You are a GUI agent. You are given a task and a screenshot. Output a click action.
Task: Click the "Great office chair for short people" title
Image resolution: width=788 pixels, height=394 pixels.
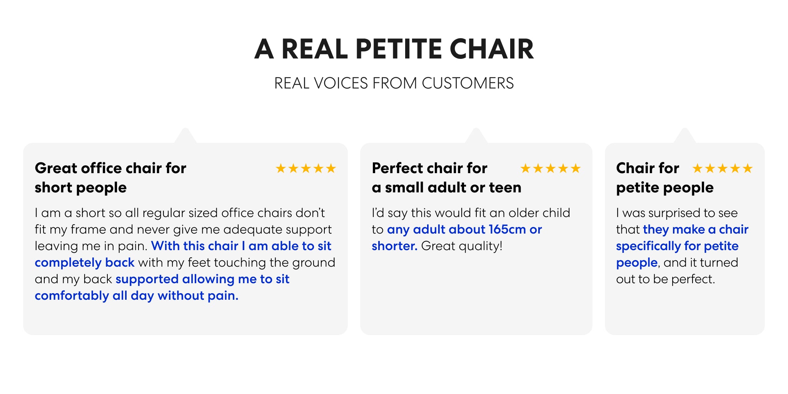point(110,178)
